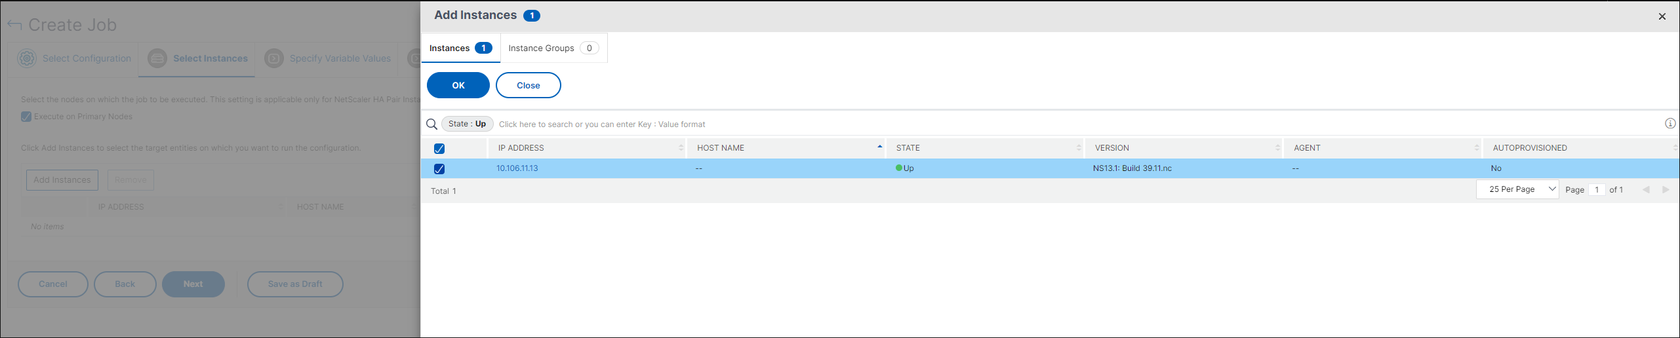
Task: Go to next page arrow
Action: click(1666, 189)
